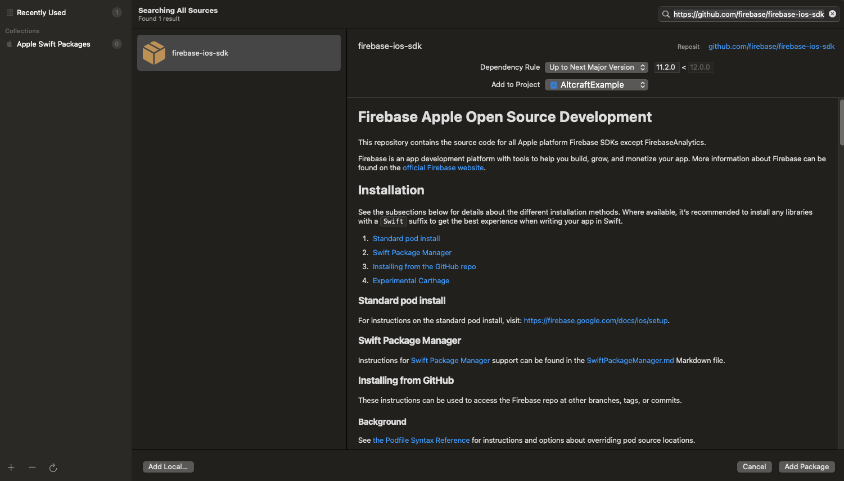This screenshot has height=481, width=844.
Task: Open the Add to Project dropdown
Action: 596,85
